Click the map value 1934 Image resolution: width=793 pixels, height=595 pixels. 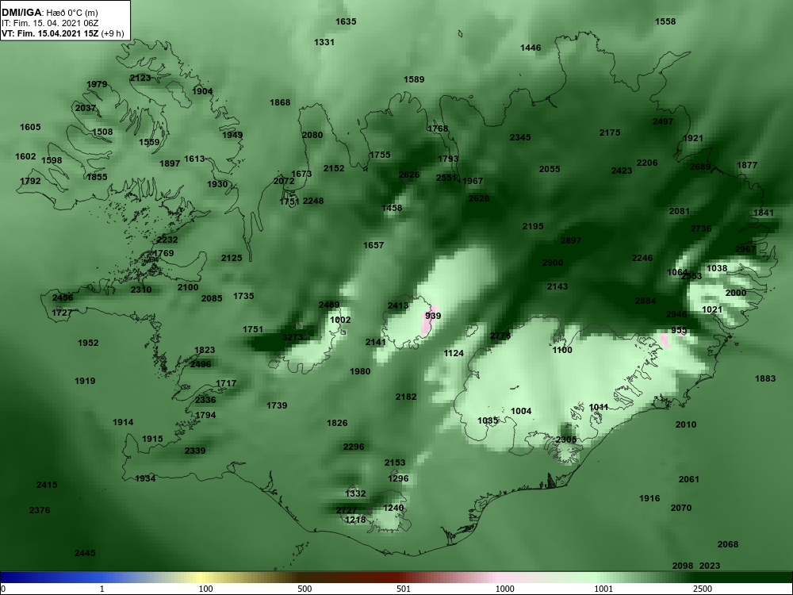tap(145, 478)
